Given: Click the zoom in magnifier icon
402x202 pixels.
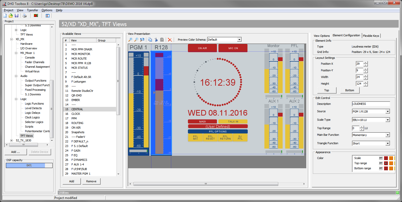Looking at the screenshot, I should tap(130, 40).
